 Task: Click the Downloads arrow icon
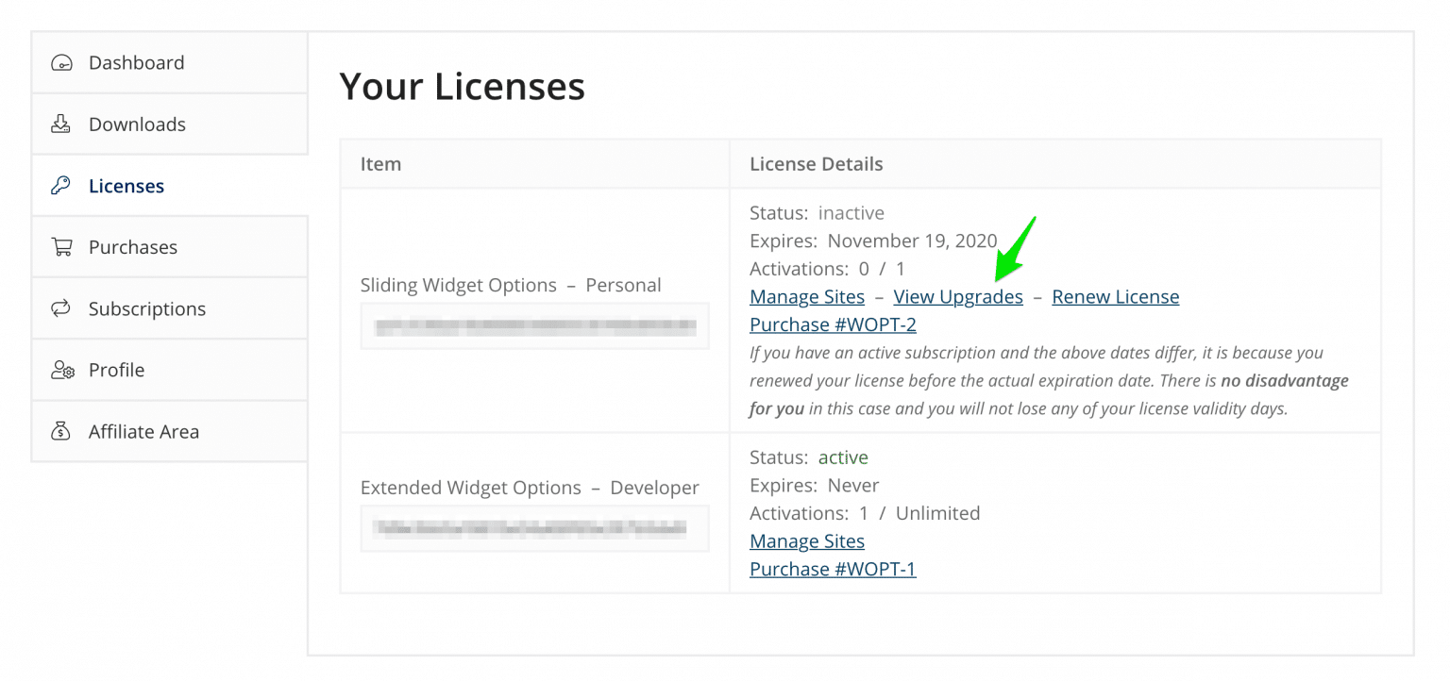pos(62,124)
